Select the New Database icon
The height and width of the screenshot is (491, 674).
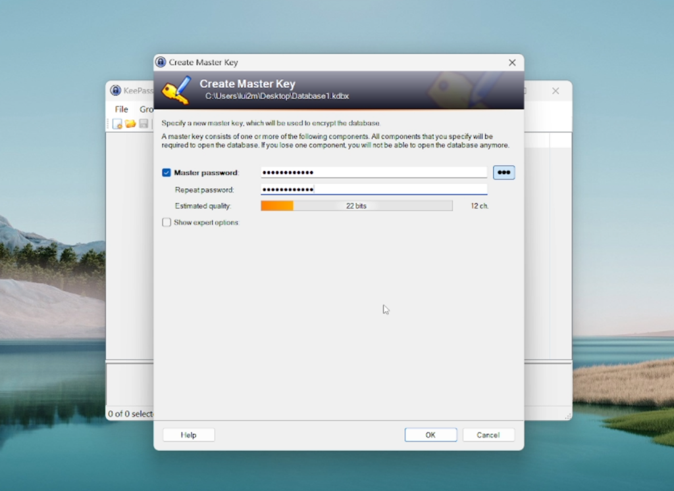tap(117, 123)
